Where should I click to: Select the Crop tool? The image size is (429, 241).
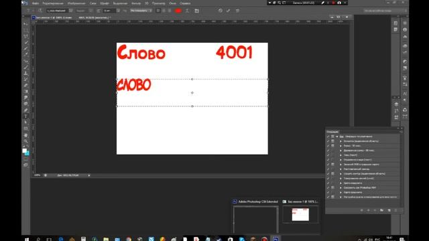(x=25, y=48)
